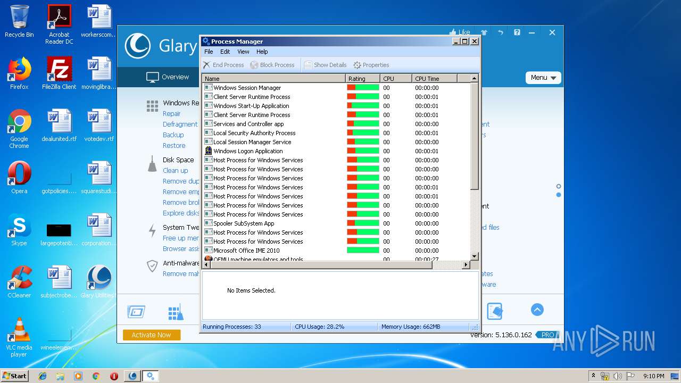The width and height of the screenshot is (681, 383).
Task: Click the Show Details toolbar icon
Action: pos(308,65)
